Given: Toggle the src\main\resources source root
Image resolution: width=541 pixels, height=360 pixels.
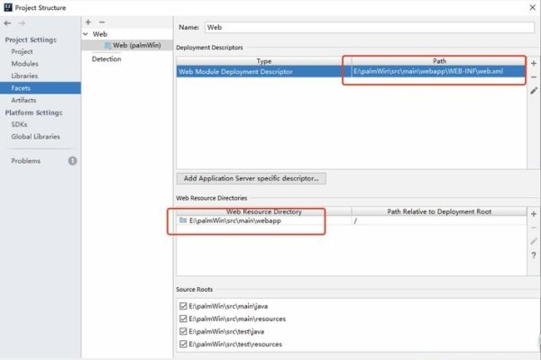Looking at the screenshot, I should point(183,319).
